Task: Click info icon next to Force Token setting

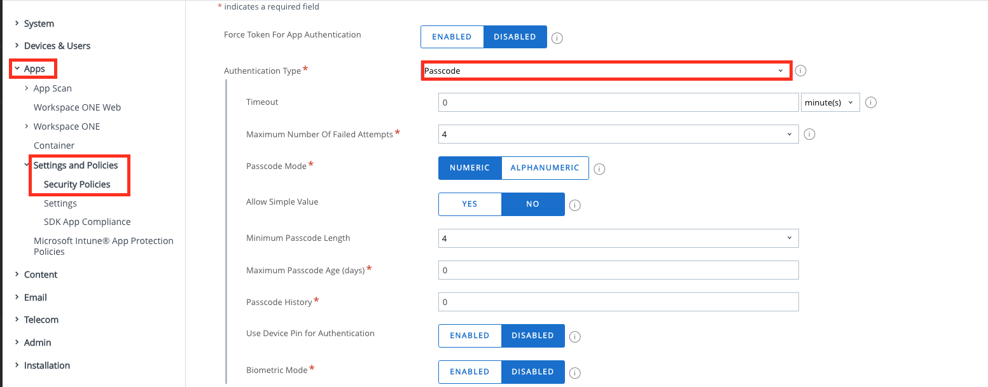Action: click(x=557, y=38)
